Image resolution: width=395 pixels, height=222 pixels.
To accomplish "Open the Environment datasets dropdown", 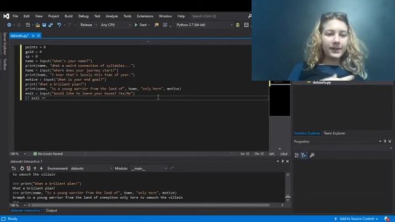I will pos(91,168).
